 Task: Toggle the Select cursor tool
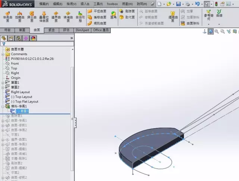click(207, 4)
